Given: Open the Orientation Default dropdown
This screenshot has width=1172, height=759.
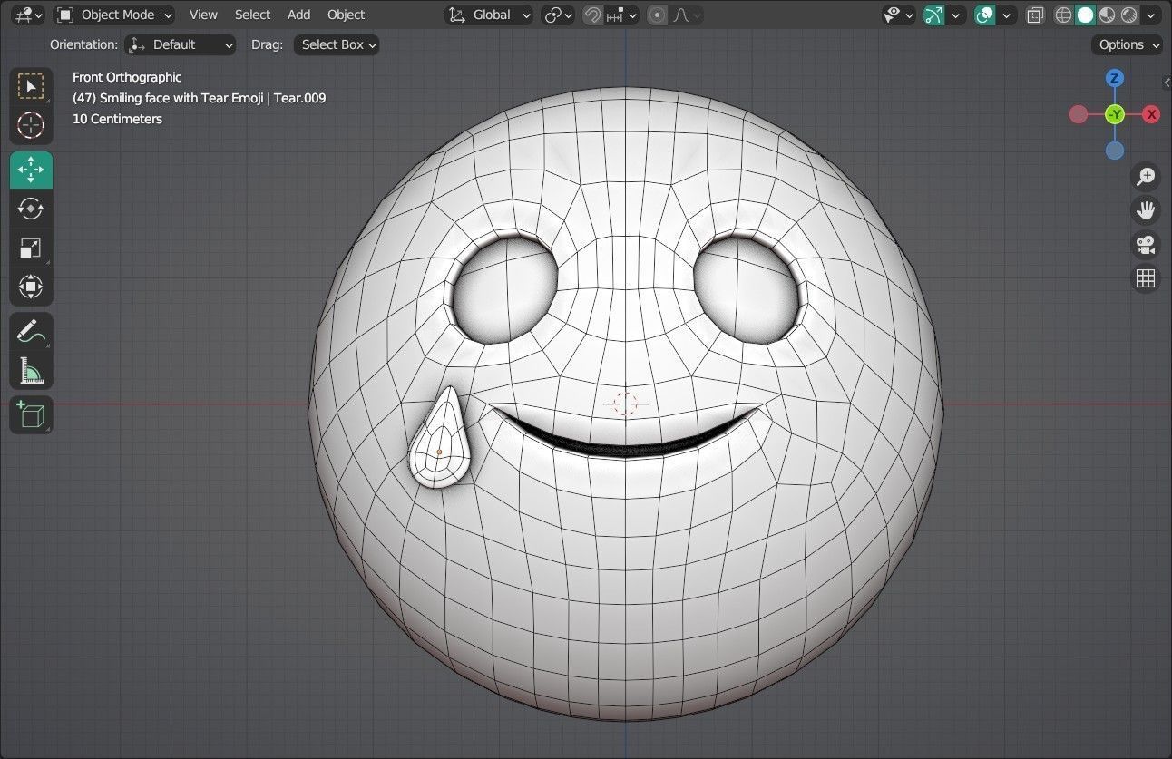Looking at the screenshot, I should 181,44.
